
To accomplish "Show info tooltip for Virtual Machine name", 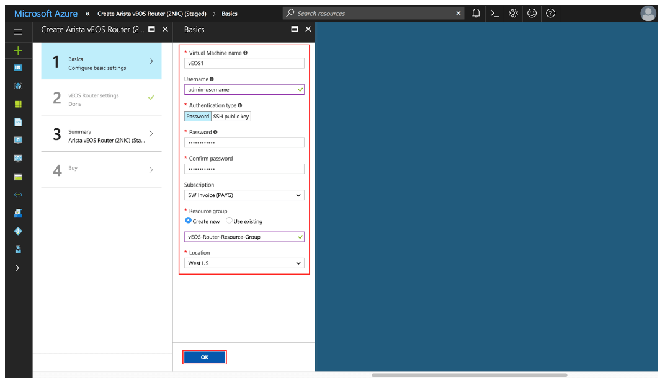I will click(245, 53).
